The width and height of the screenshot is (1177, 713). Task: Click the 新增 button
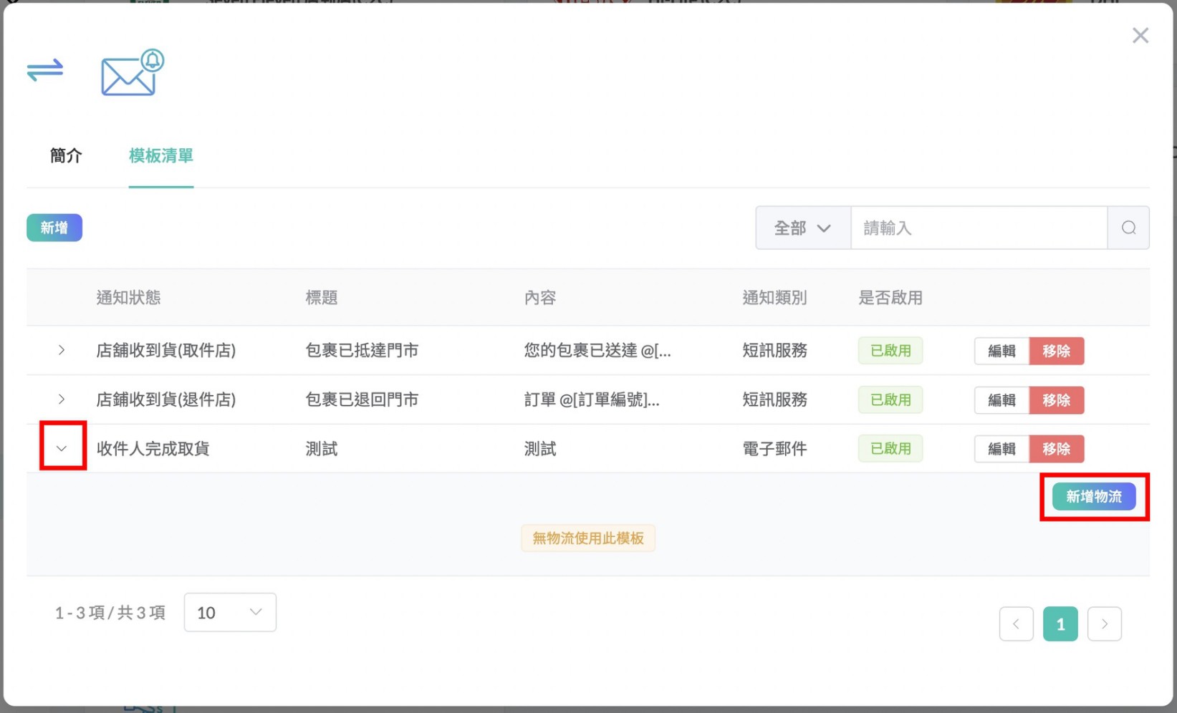[54, 228]
